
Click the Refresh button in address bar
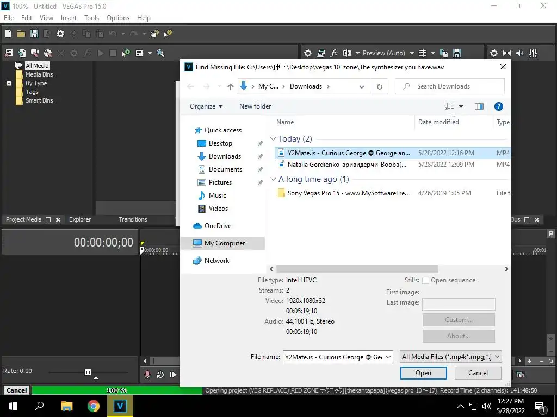click(379, 86)
